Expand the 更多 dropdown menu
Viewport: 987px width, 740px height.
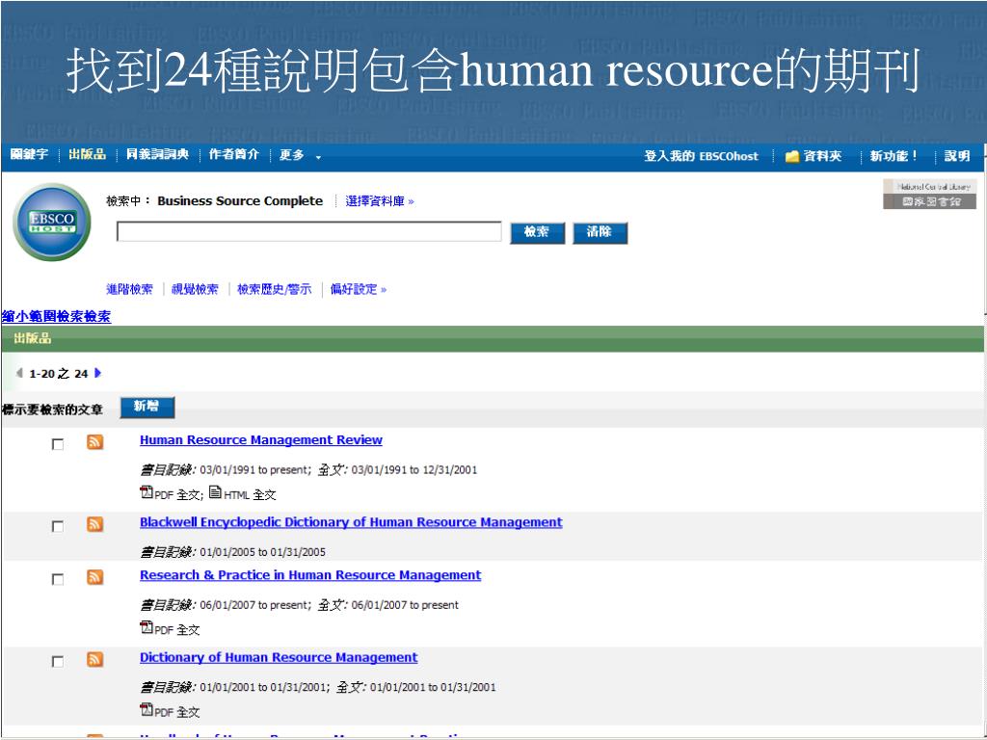click(x=300, y=156)
